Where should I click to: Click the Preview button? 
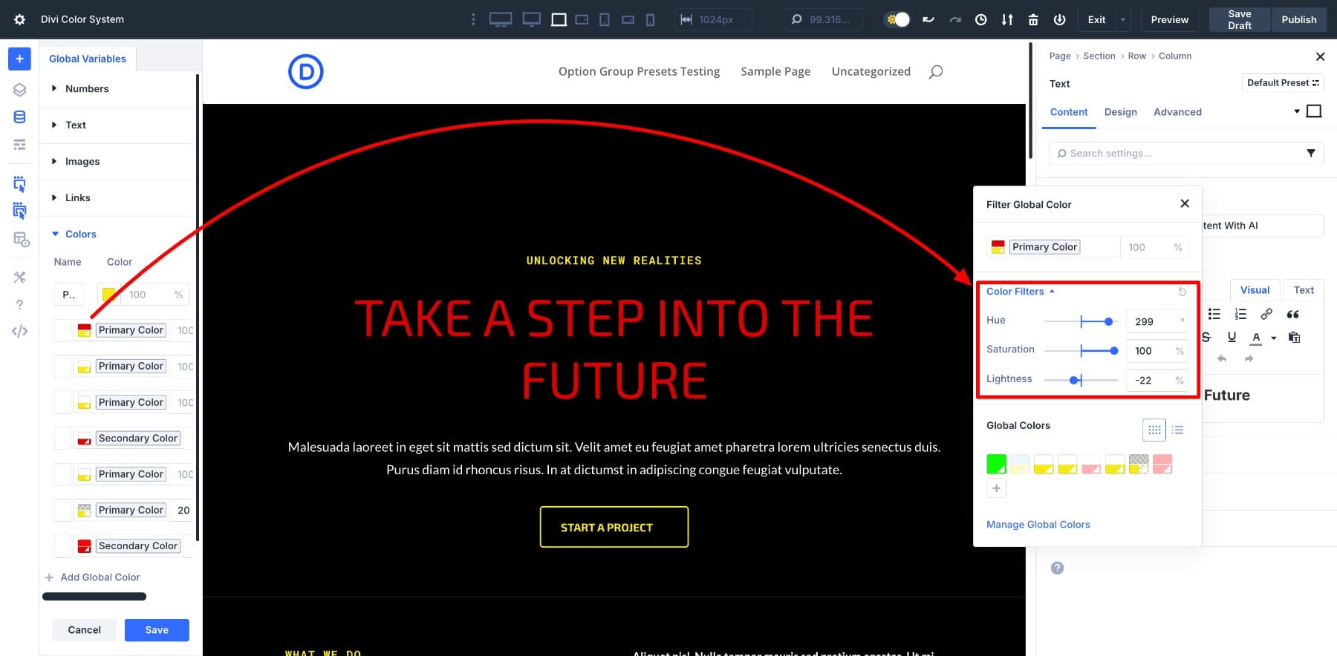[x=1170, y=19]
